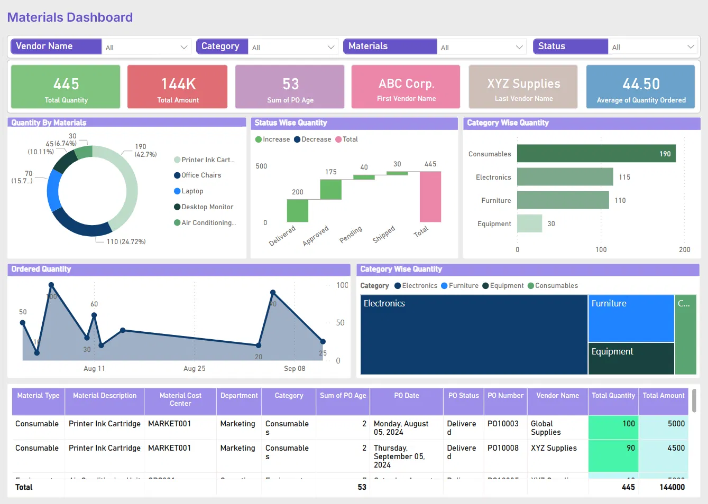
Task: Click the PO Date column header
Action: (x=406, y=396)
